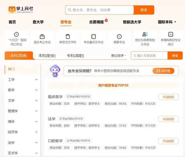Click the 选专业没思路? prompt text
This screenshot has height=157, width=185.
[x=80, y=71]
